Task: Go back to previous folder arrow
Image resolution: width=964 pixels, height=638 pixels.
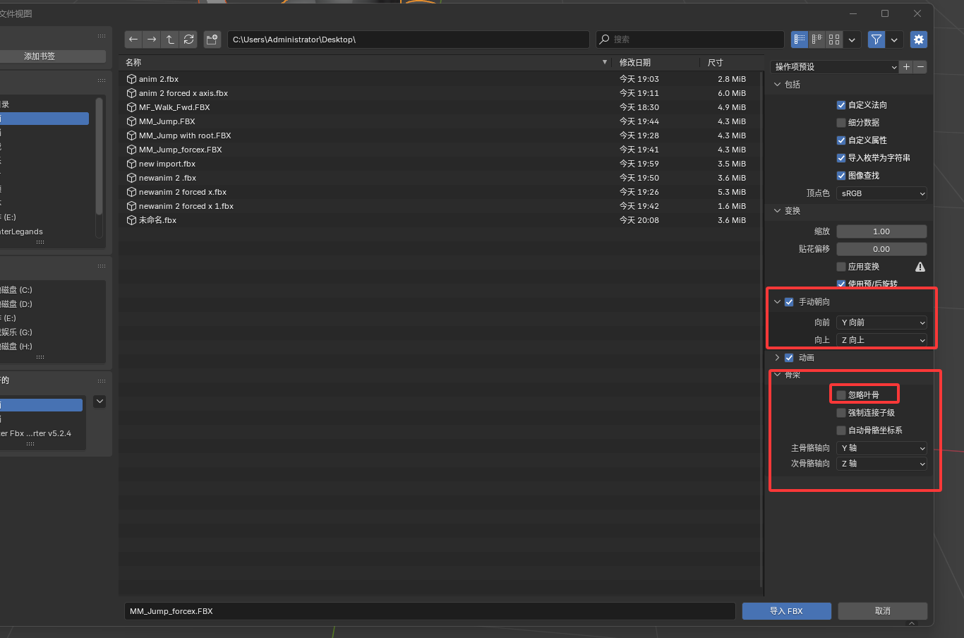Action: [x=133, y=40]
